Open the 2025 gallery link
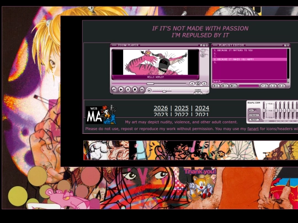The image size is (298, 223). [182, 108]
